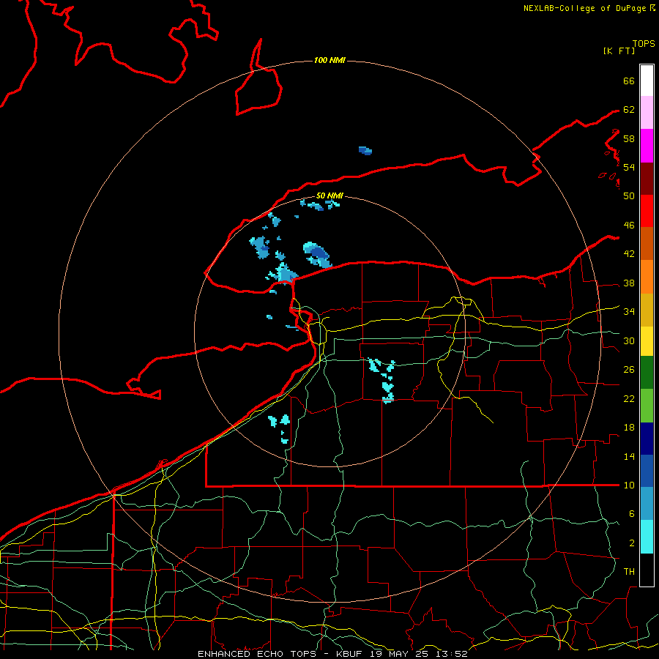659x659 pixels.
Task: Click the 2 legend value
Action: [631, 543]
